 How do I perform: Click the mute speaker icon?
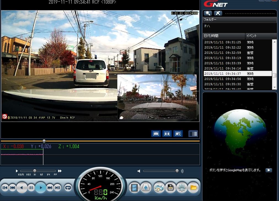pos(139,171)
